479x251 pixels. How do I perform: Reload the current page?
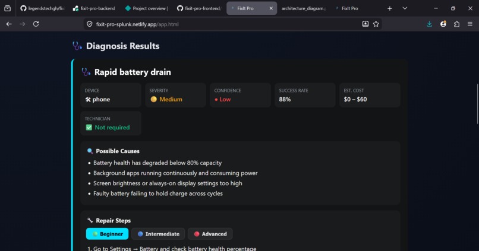click(36, 24)
